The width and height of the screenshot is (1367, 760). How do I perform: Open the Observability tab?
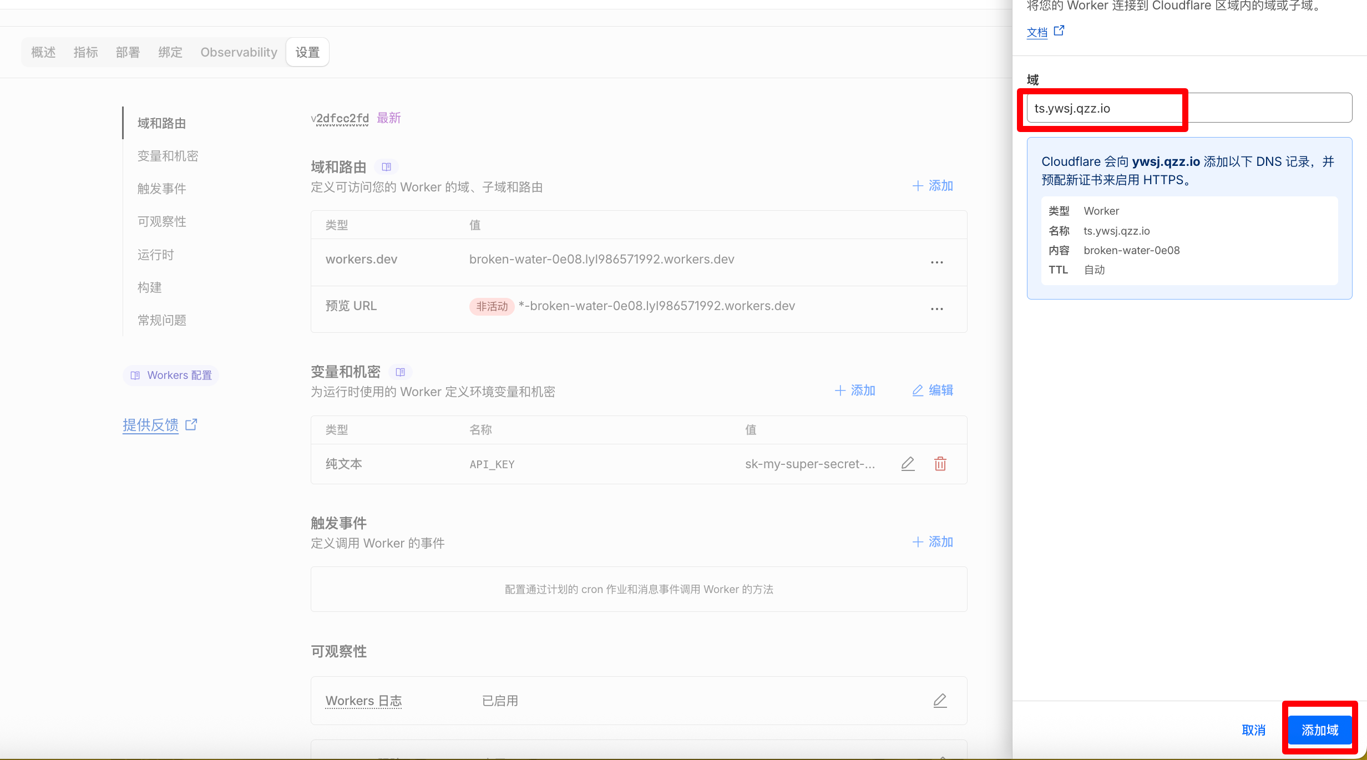pos(239,52)
